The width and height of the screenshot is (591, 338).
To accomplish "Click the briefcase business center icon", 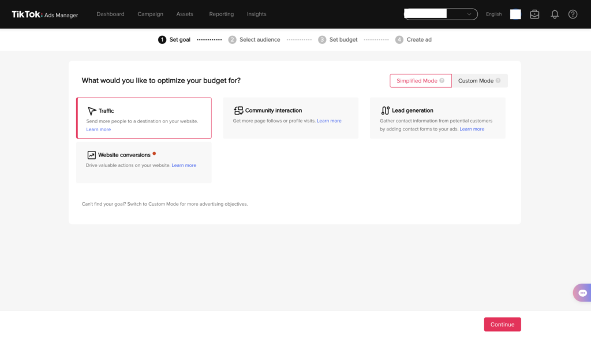I will (534, 14).
